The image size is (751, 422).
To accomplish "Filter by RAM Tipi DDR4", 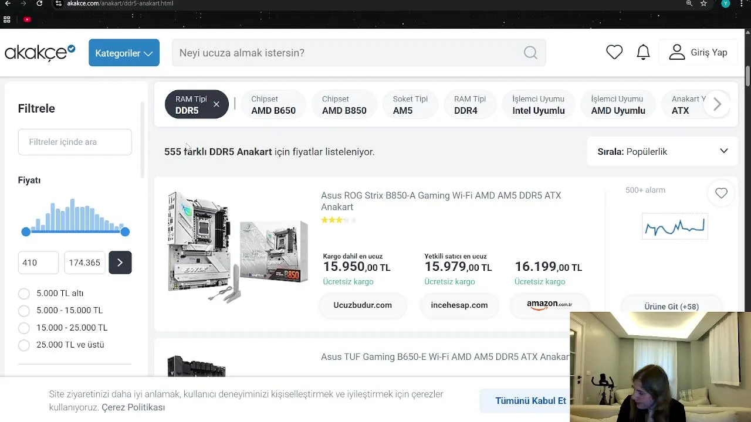I will coord(470,105).
